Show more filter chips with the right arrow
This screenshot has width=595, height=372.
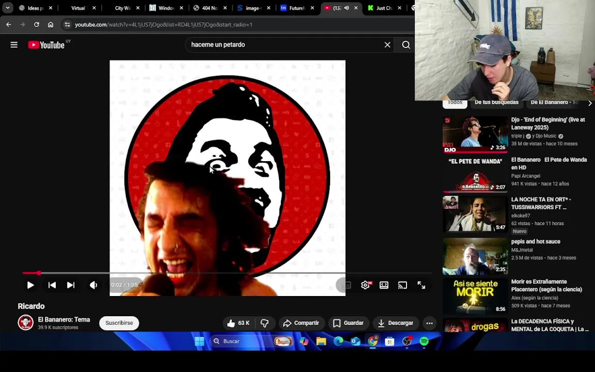(590, 103)
